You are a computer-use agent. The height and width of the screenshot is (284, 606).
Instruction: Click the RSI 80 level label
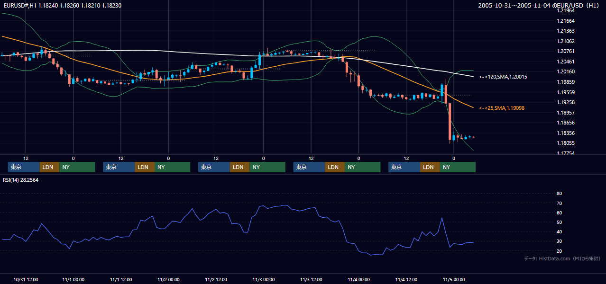pyautogui.click(x=559, y=194)
